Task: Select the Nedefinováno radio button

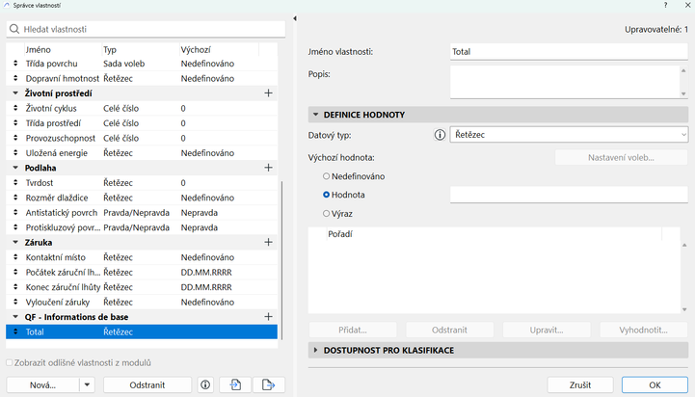Action: (327, 176)
